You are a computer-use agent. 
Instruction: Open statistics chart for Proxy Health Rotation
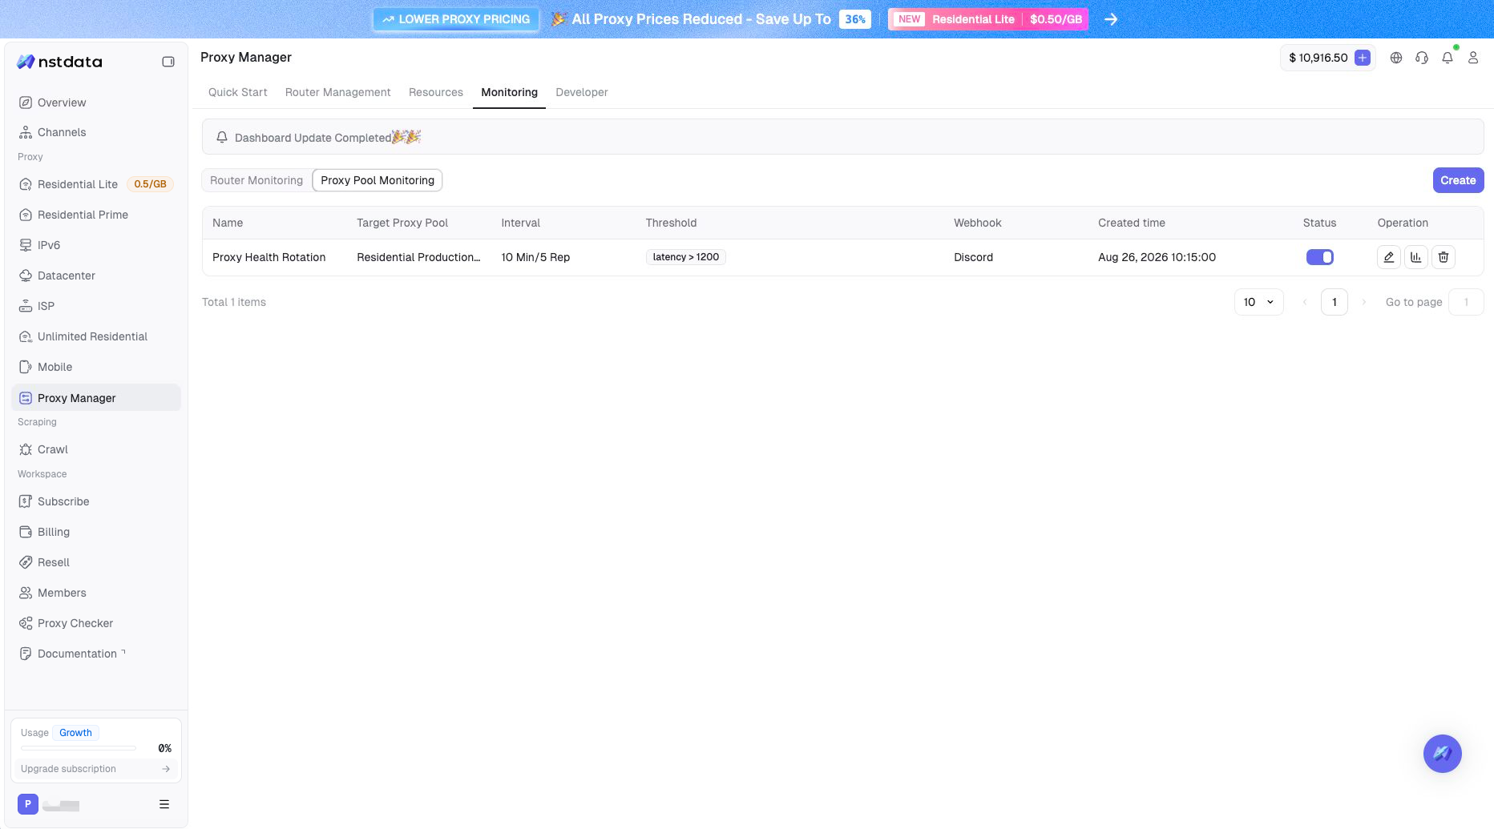pyautogui.click(x=1416, y=257)
